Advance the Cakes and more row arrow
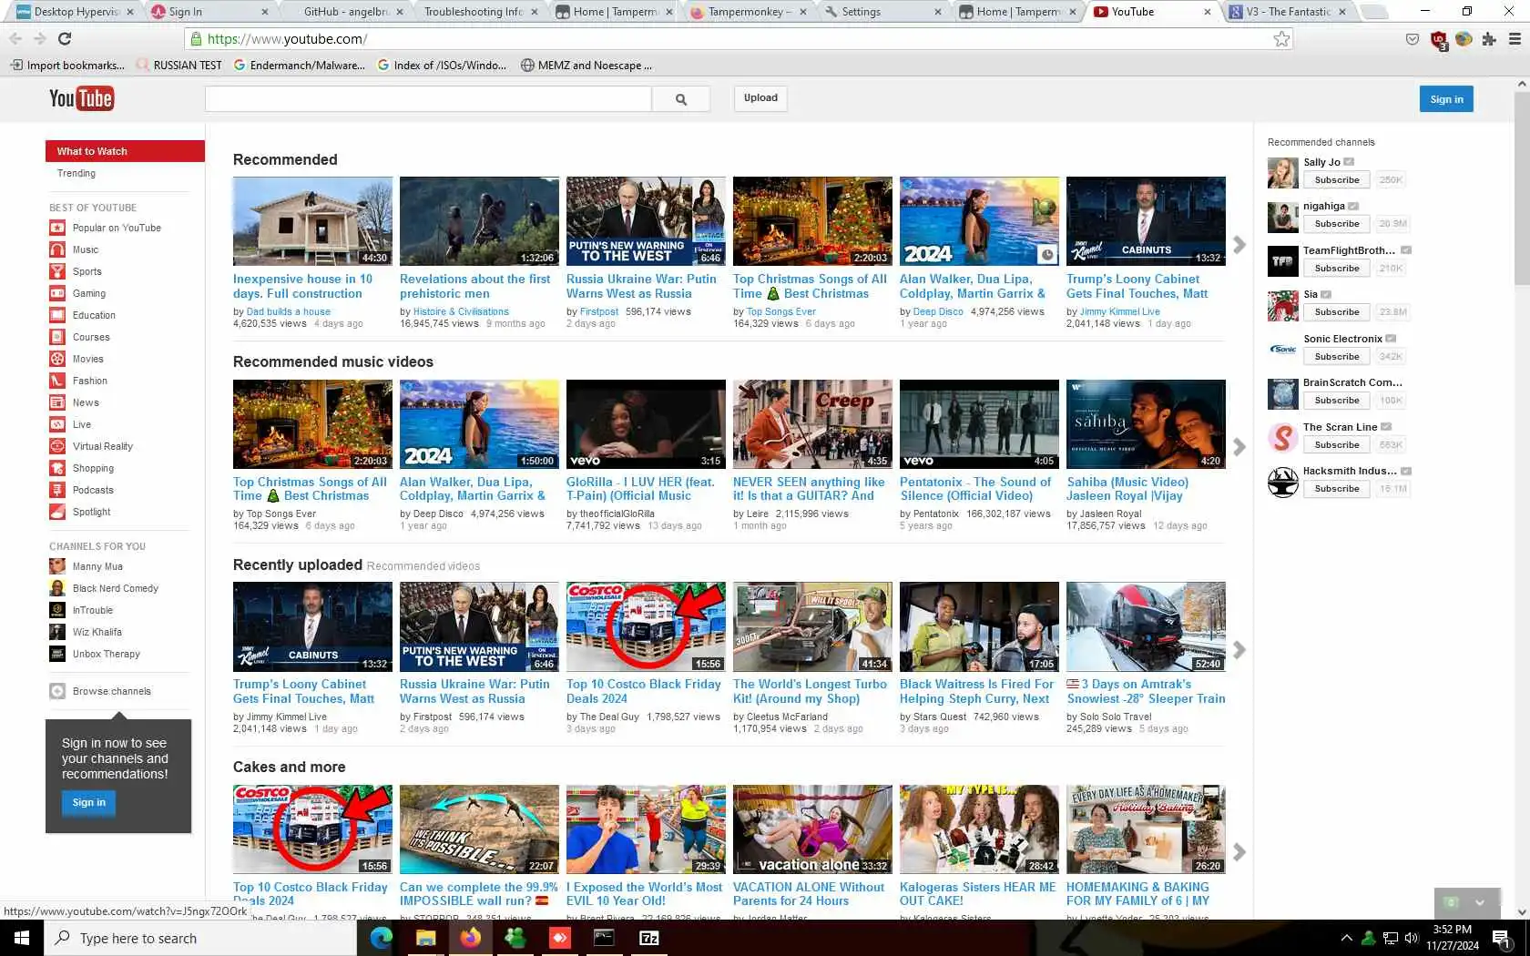 1239,852
